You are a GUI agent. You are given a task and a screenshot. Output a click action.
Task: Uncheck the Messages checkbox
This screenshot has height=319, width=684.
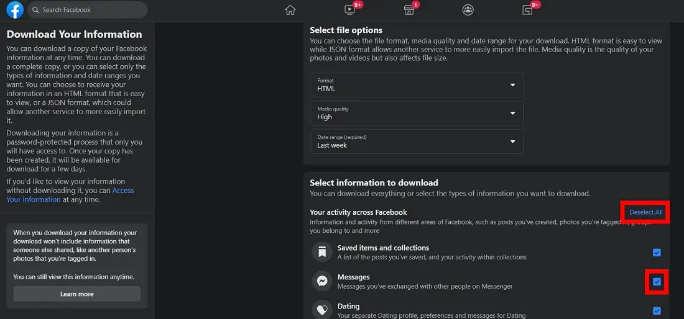(x=657, y=282)
